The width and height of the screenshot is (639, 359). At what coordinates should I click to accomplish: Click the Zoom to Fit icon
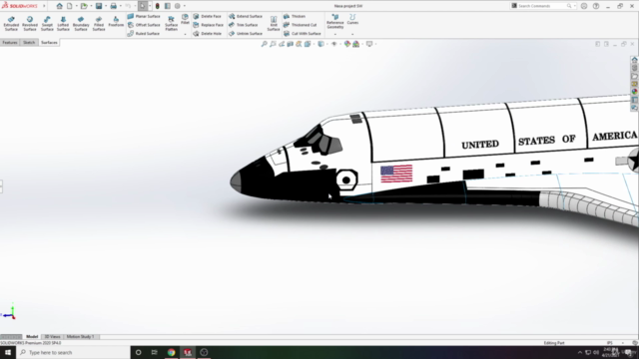point(264,44)
